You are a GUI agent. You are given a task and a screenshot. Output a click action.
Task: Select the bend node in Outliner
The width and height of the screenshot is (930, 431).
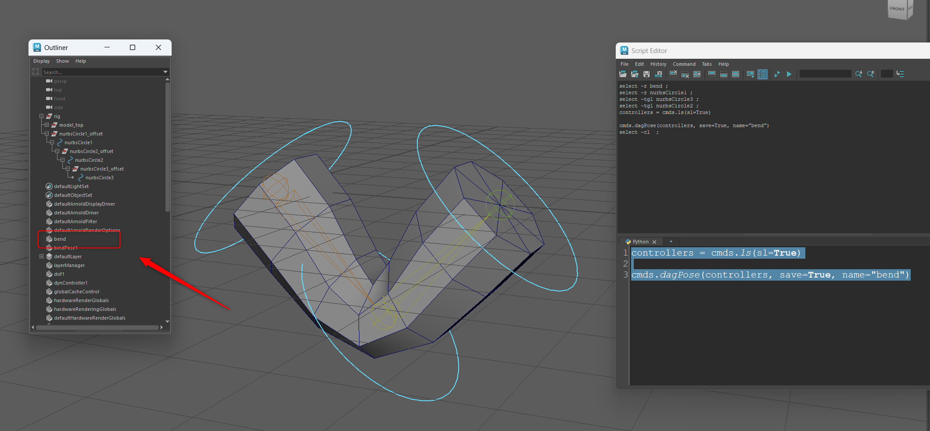click(x=60, y=239)
